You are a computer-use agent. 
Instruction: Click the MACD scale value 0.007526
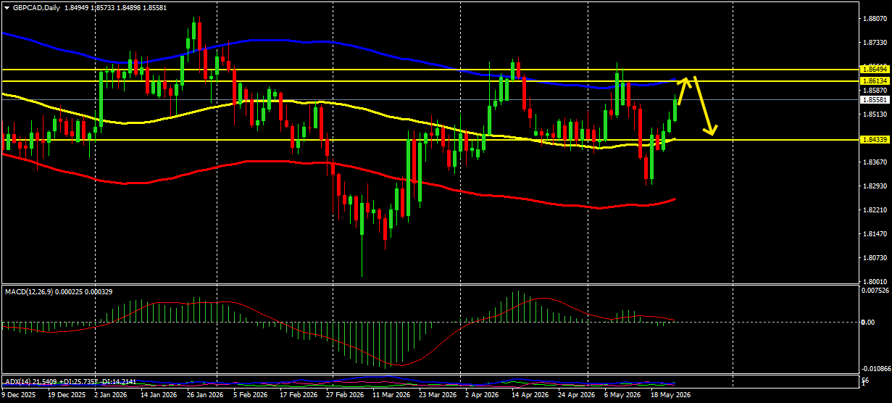(x=875, y=291)
